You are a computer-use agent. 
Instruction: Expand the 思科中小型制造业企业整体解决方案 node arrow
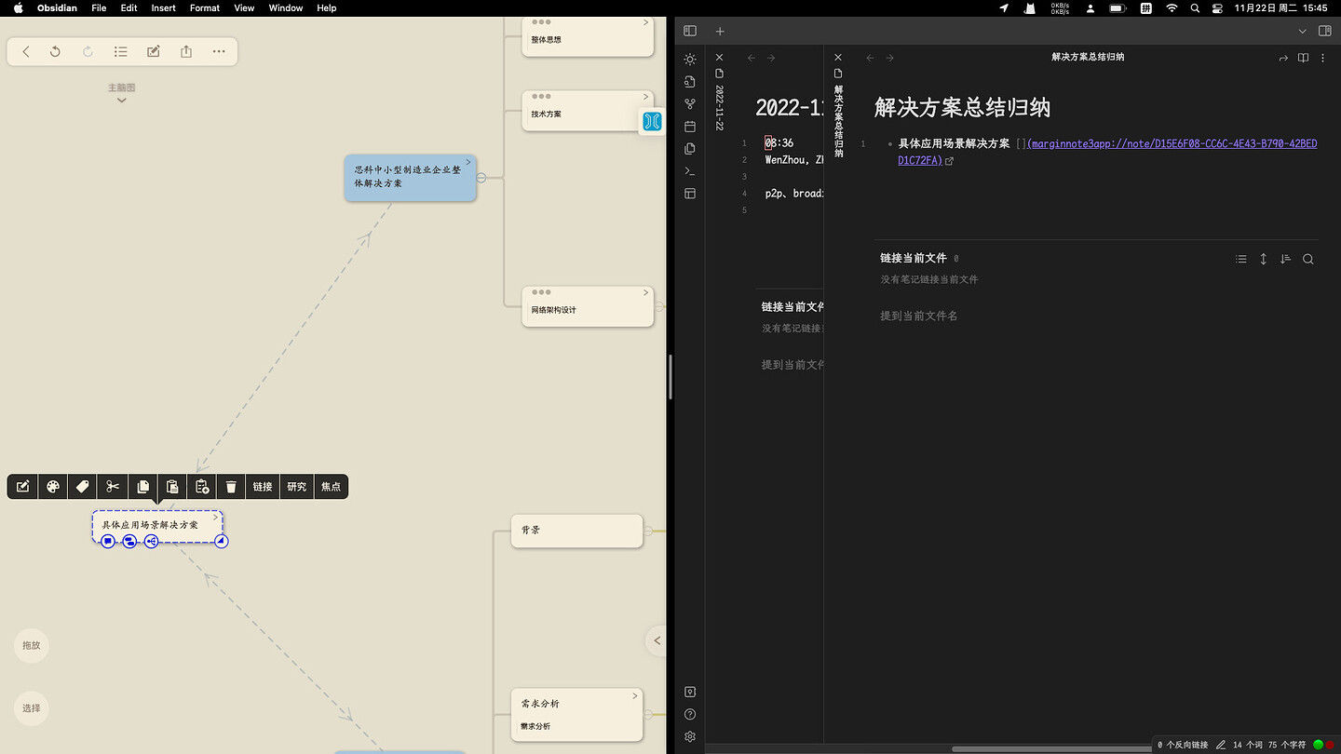(468, 163)
